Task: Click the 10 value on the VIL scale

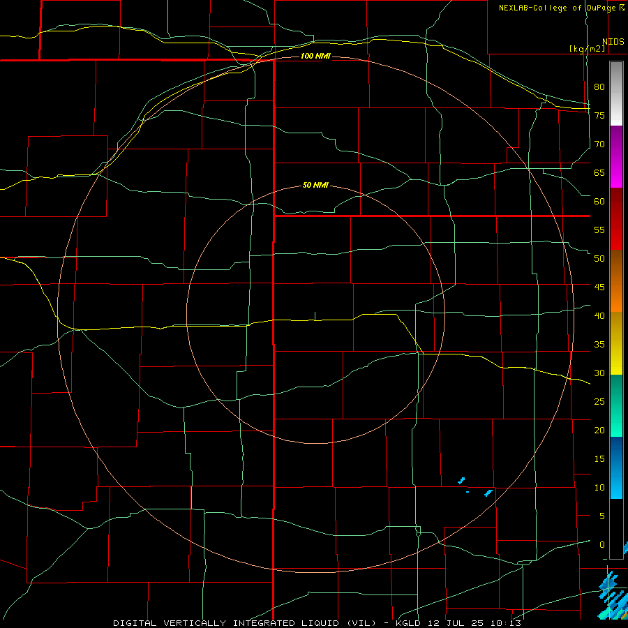Action: point(599,488)
